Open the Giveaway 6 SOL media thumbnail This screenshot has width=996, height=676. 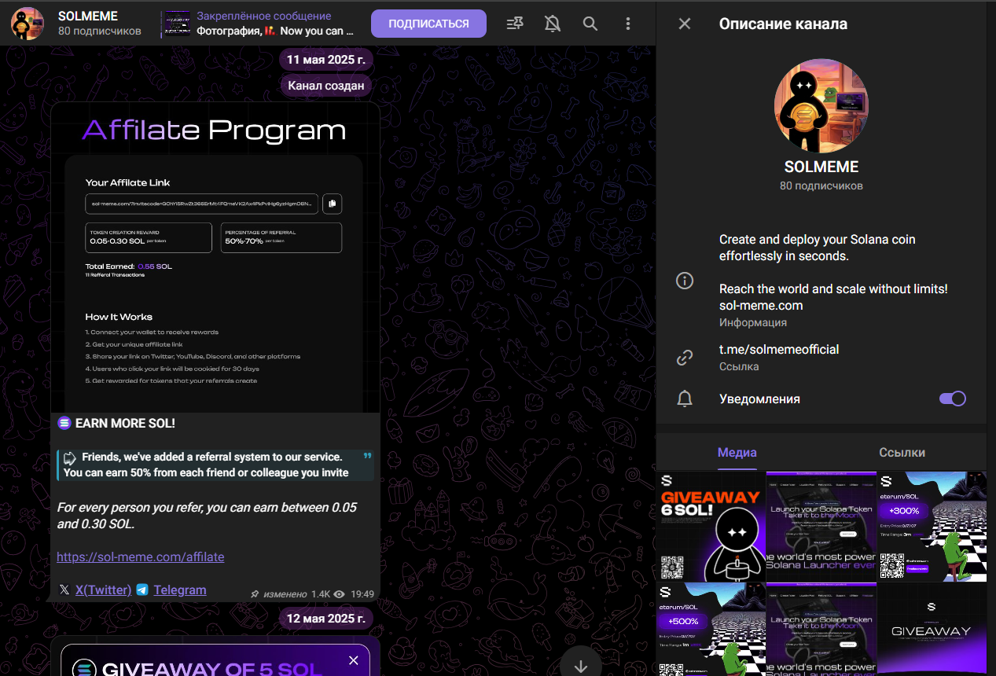711,526
